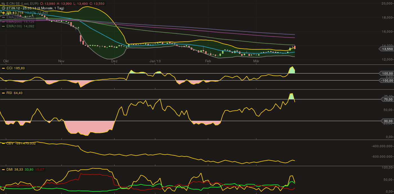Click the EMA(100) legend color marker
The image size is (394, 194).
3,26
